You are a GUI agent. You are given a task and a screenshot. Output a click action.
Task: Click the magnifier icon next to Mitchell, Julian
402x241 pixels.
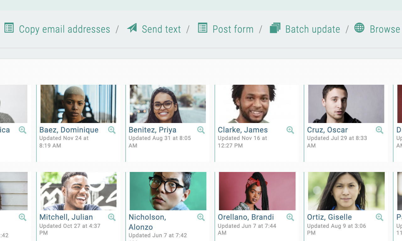tap(112, 217)
